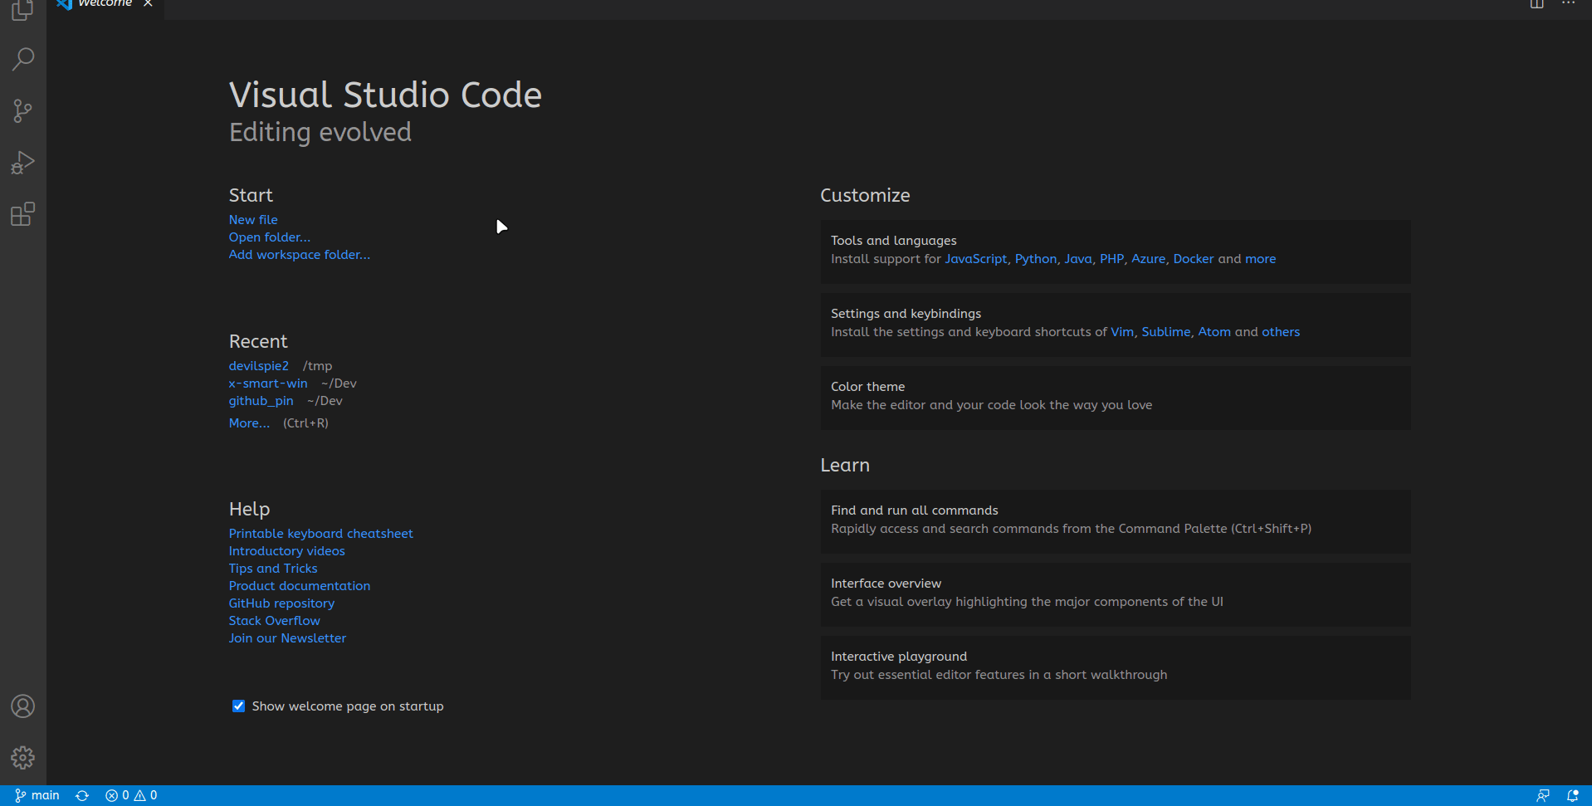The height and width of the screenshot is (806, 1592).
Task: Open the Interface overview card
Action: [x=1116, y=594]
